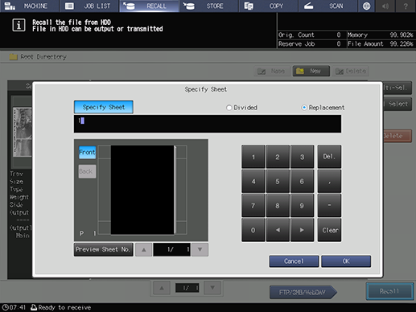Open the MACHINE tab

tap(29, 6)
